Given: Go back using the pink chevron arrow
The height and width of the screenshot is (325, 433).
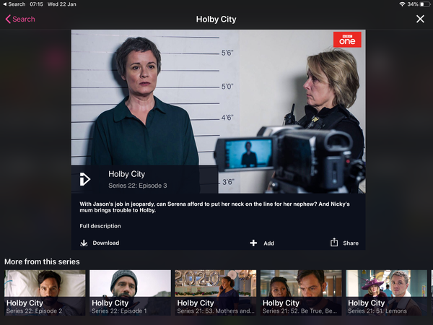Looking at the screenshot, I should click(x=8, y=19).
